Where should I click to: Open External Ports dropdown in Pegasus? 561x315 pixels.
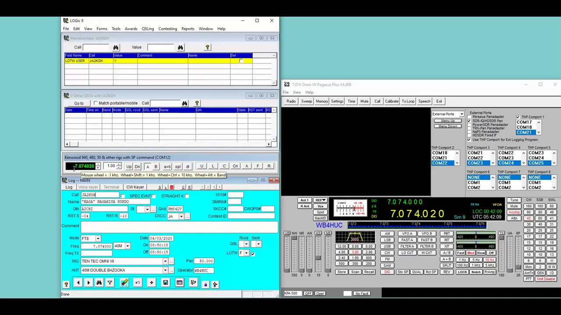point(462,114)
